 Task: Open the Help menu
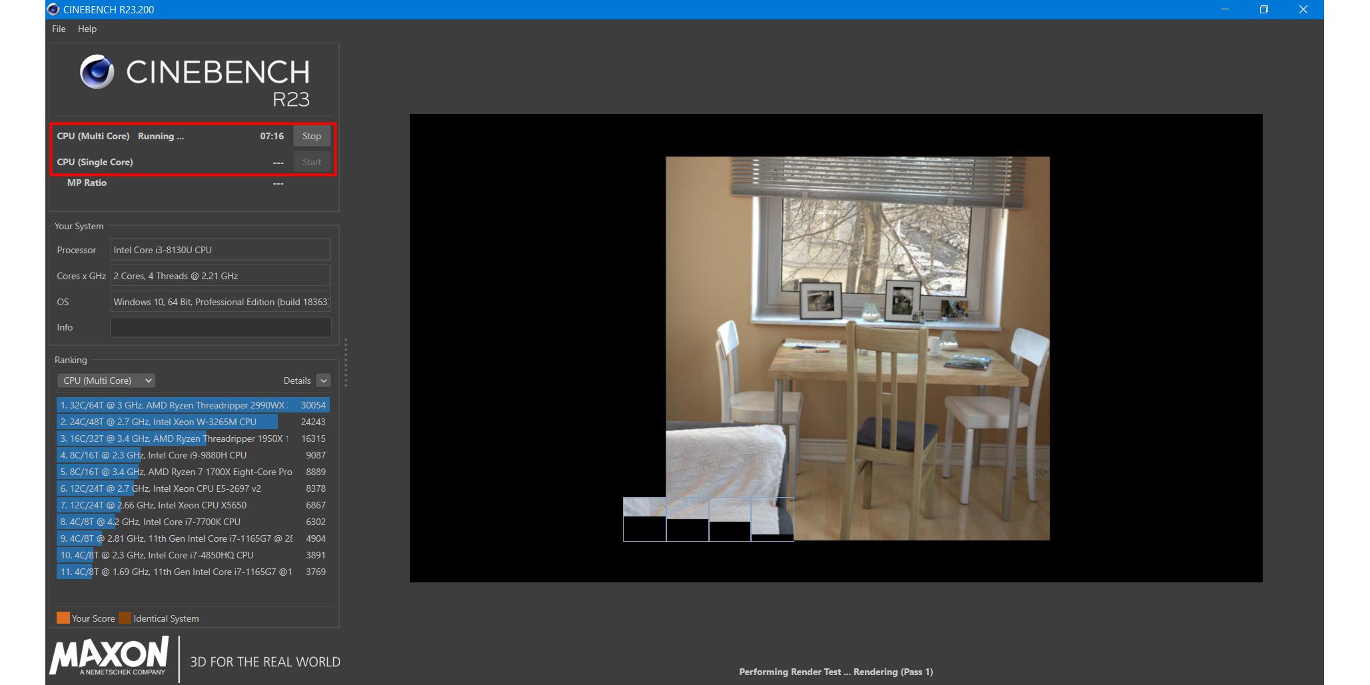(x=87, y=29)
